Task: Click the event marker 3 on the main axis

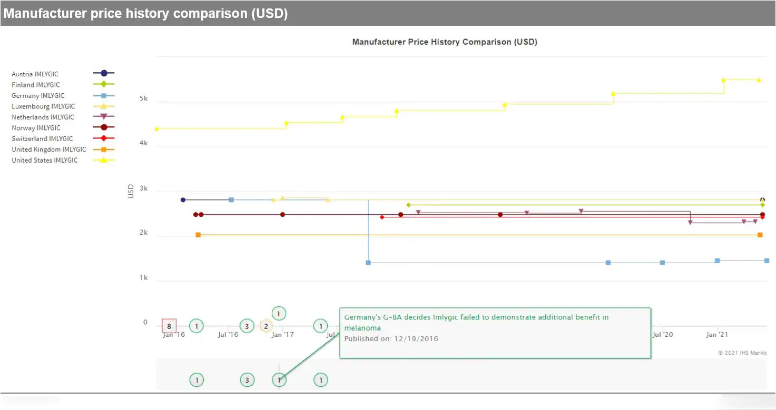Action: click(x=247, y=326)
